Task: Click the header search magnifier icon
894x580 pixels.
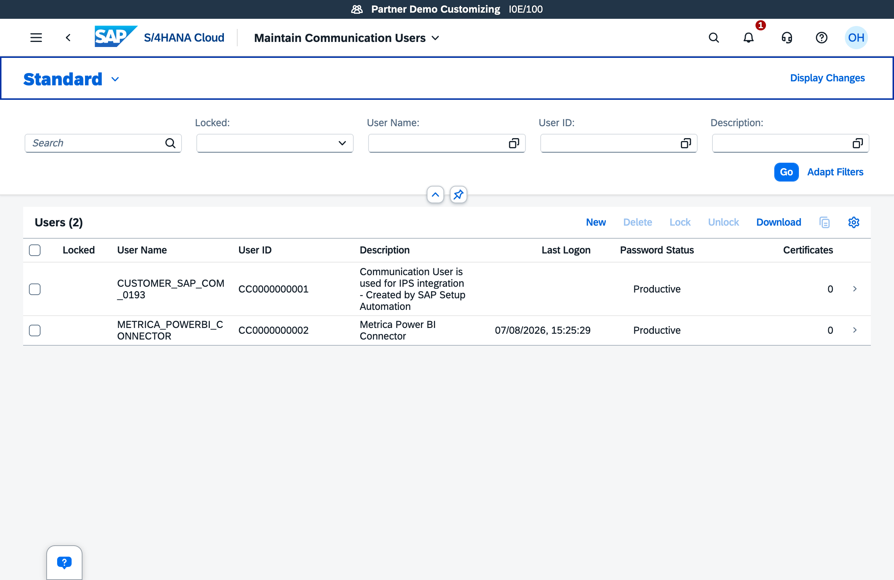Action: point(714,38)
